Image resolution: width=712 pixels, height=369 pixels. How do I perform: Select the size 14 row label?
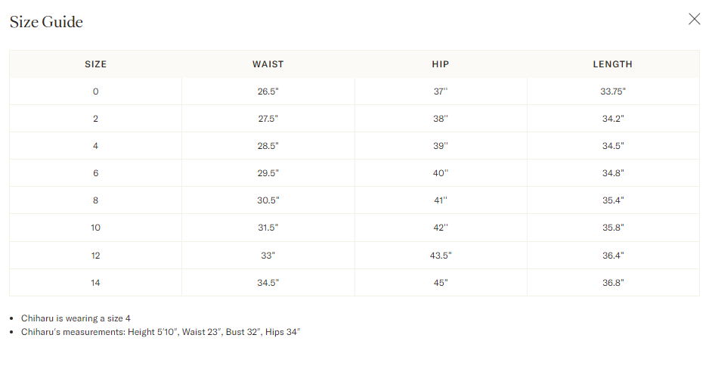pyautogui.click(x=95, y=283)
